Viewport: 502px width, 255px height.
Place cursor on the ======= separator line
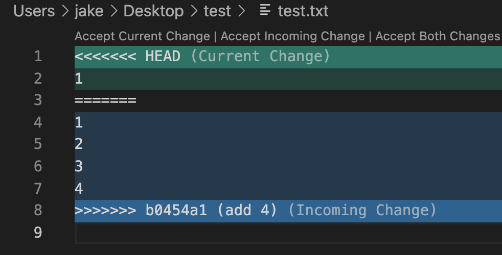(288, 100)
